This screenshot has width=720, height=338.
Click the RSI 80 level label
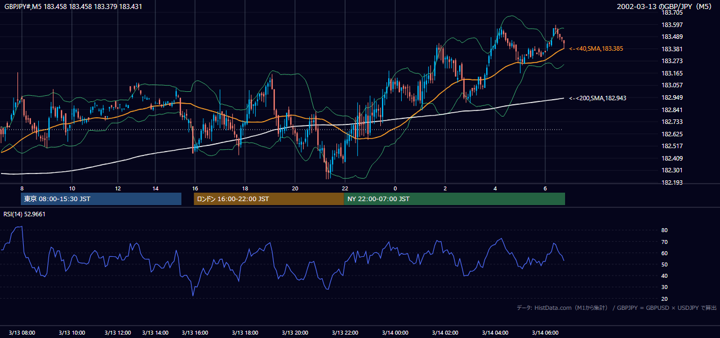(x=664, y=230)
